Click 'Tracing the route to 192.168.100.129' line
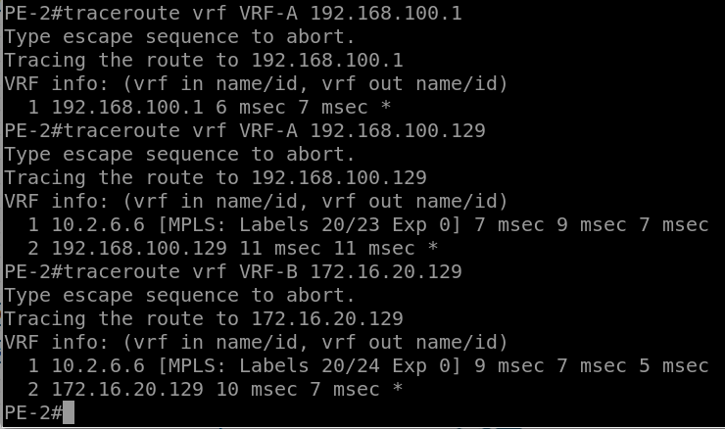Screen dimensions: 725x429 coord(216,177)
